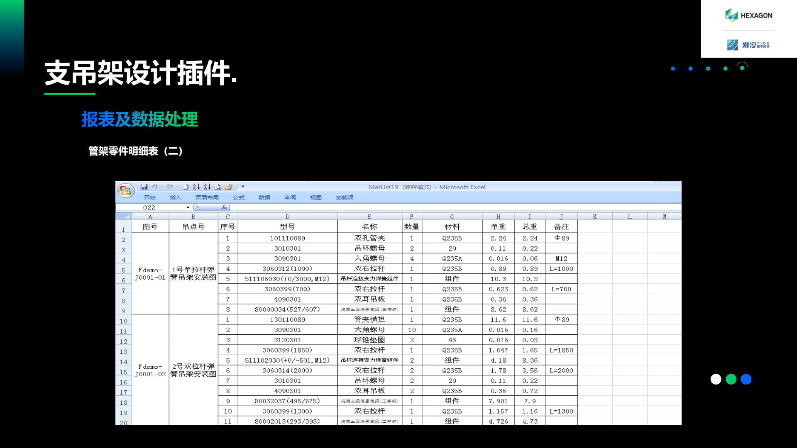Open the Undo history dropdown arrow

162,187
